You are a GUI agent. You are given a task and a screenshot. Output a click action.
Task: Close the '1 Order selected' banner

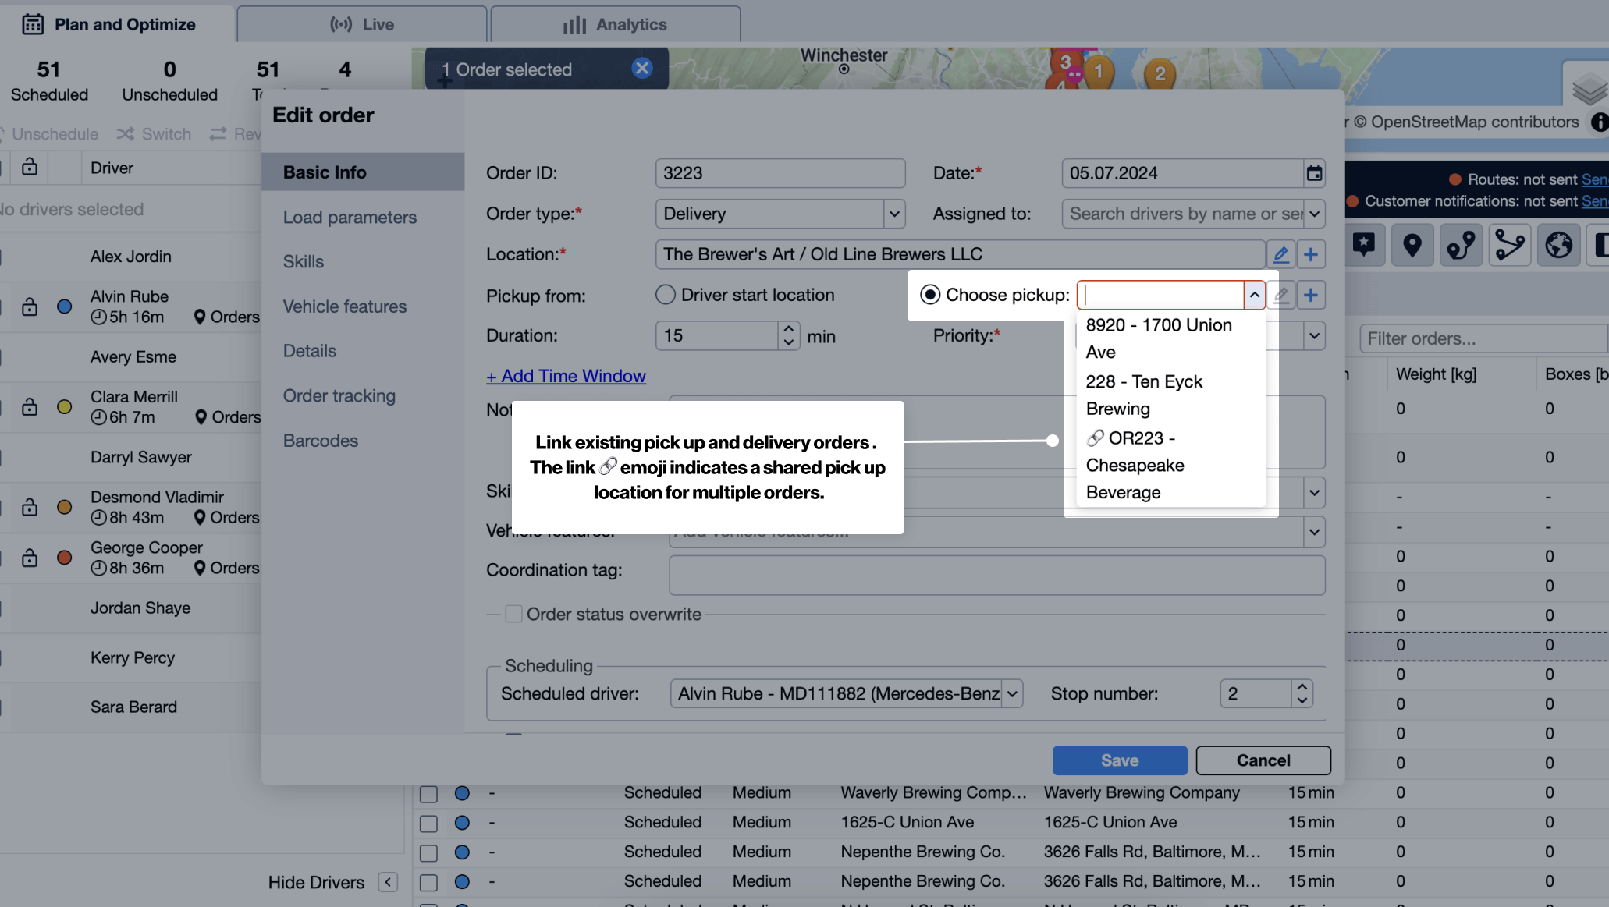pyautogui.click(x=642, y=69)
